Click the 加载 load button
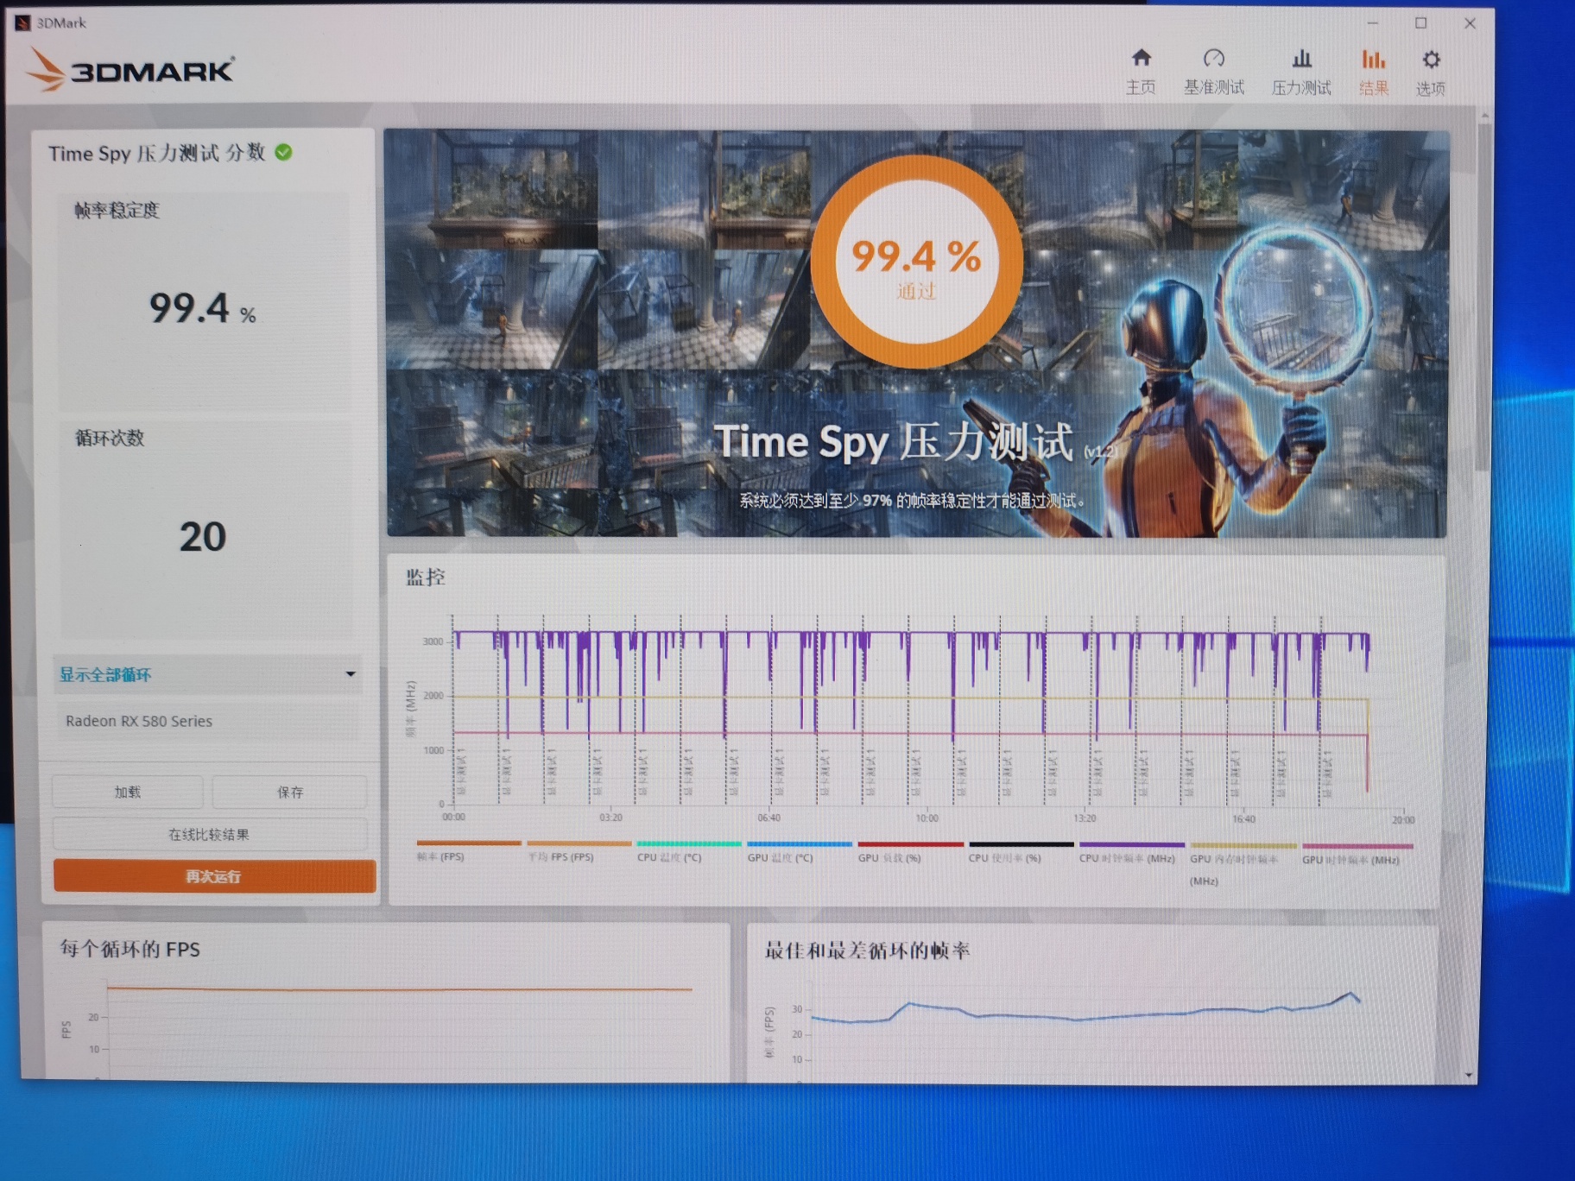The image size is (1575, 1181). [x=128, y=792]
